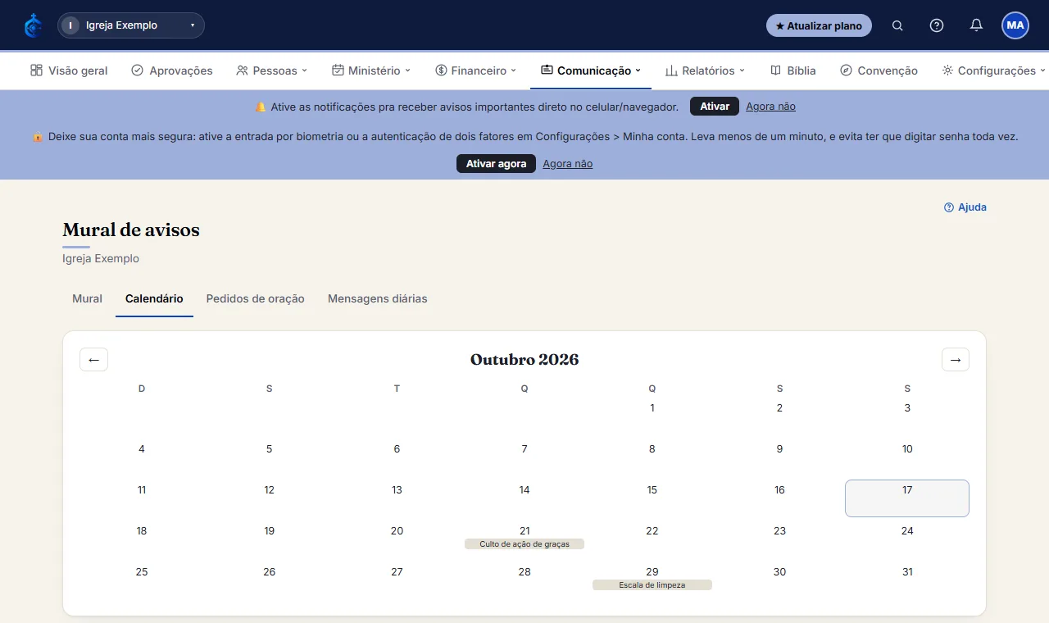The image size is (1049, 623).
Task: Dismiss security banner Agora não link
Action: click(567, 164)
